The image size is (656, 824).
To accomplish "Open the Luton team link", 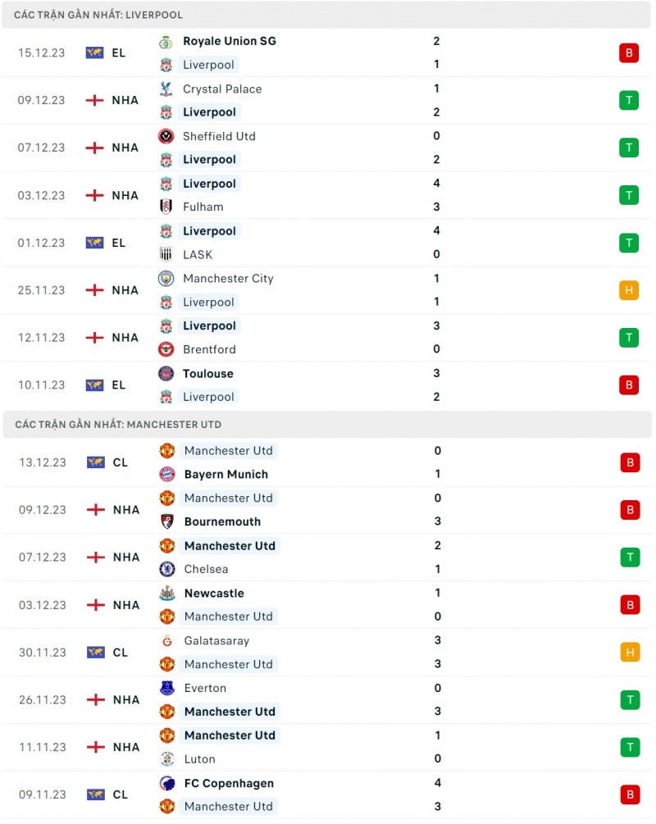I will [x=199, y=759].
